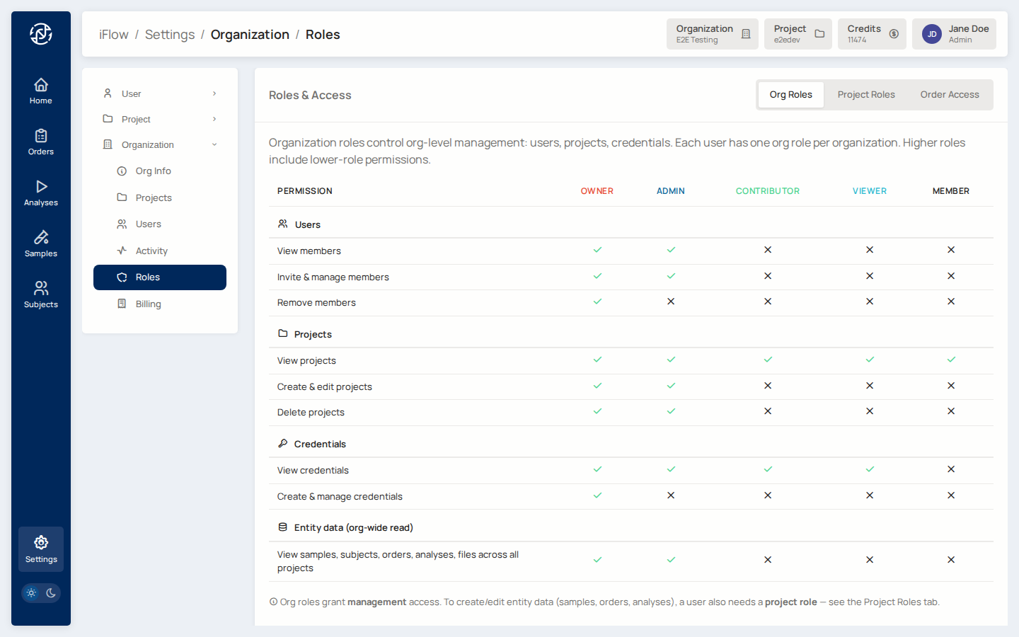
Task: Go to Orders in the sidebar
Action: click(41, 142)
